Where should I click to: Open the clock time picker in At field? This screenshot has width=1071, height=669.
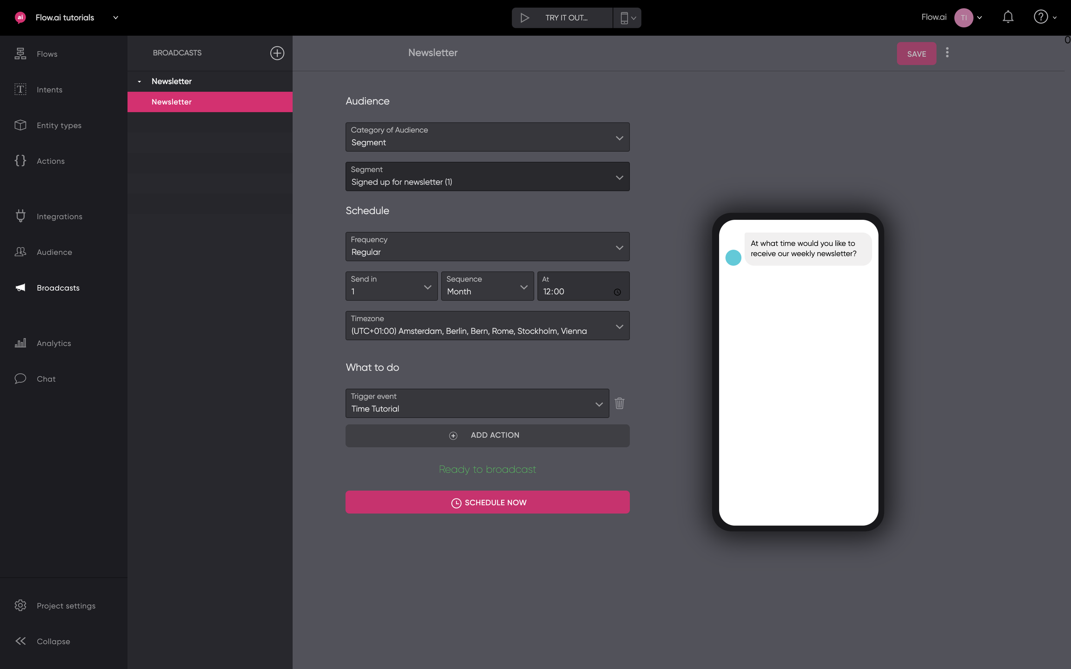pyautogui.click(x=617, y=292)
